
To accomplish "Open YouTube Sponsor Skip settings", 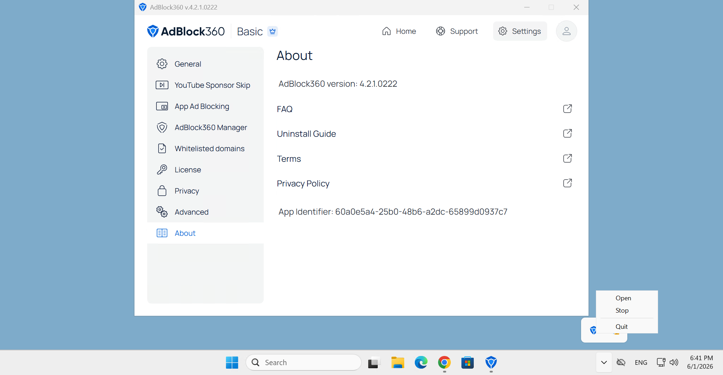I will 205,85.
